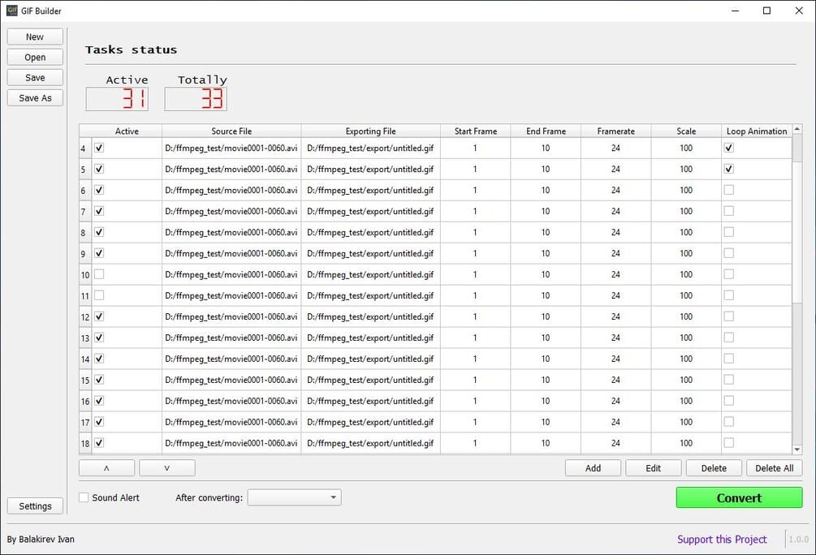This screenshot has height=555, width=816.
Task: Click the New button
Action: click(x=35, y=37)
